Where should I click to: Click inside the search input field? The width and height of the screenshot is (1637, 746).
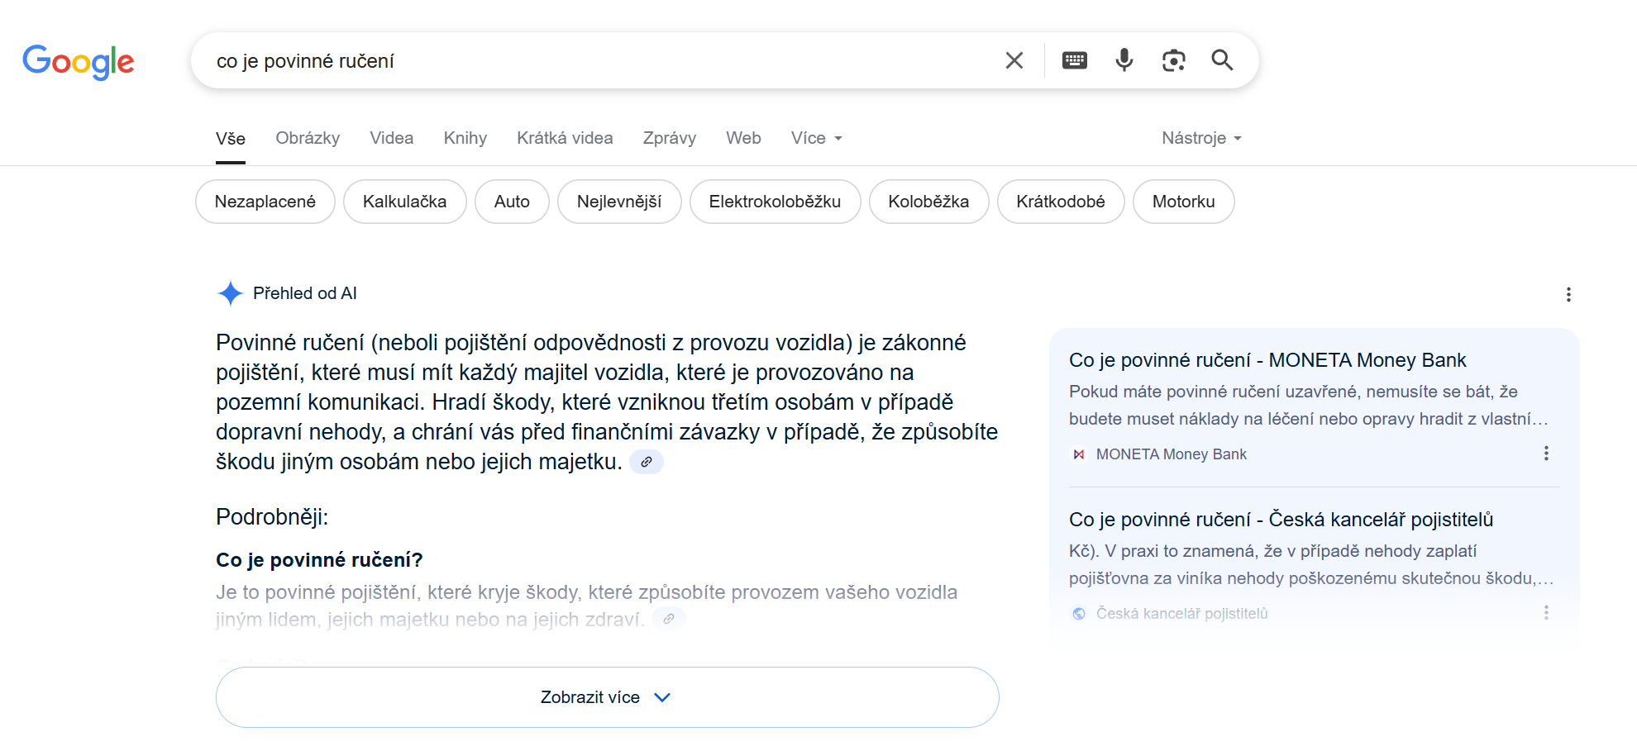click(579, 59)
